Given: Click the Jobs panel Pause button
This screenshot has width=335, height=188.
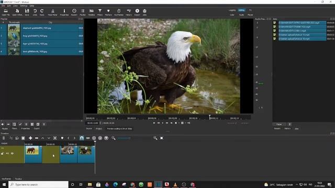Looking at the screenshot, I should coord(279,124).
